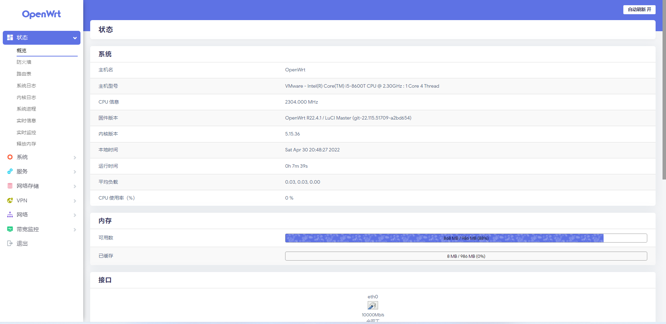The height and width of the screenshot is (324, 666).
Task: Click the 状态 page title
Action: coord(106,29)
